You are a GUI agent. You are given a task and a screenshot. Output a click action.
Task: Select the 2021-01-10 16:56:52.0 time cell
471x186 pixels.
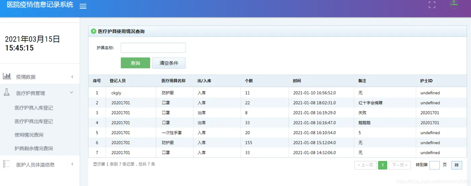315,93
